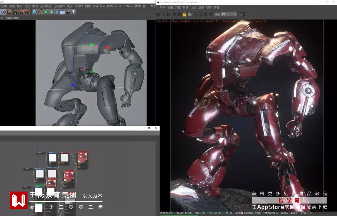
Task: Open the Octane menu
Action: [128, 6]
